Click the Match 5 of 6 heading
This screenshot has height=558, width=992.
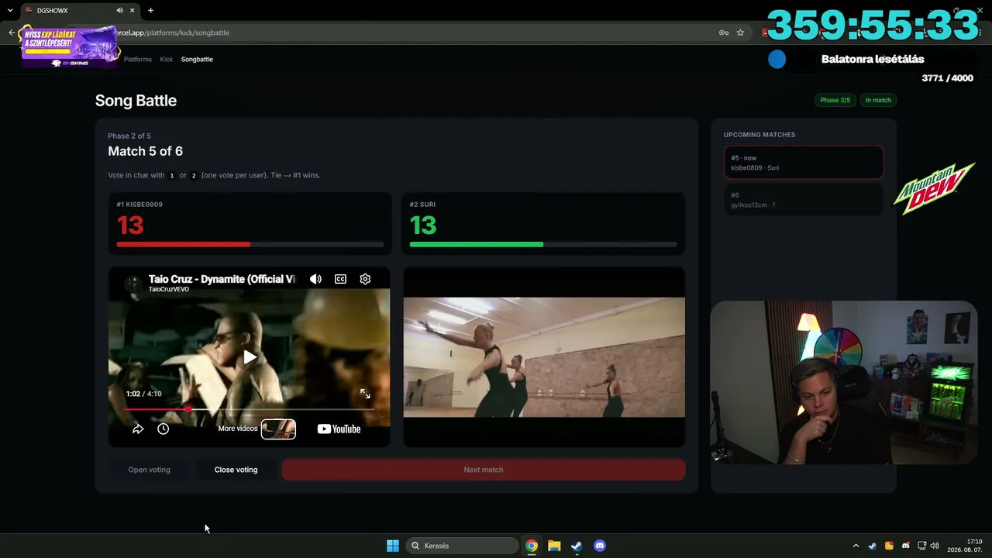click(x=146, y=151)
